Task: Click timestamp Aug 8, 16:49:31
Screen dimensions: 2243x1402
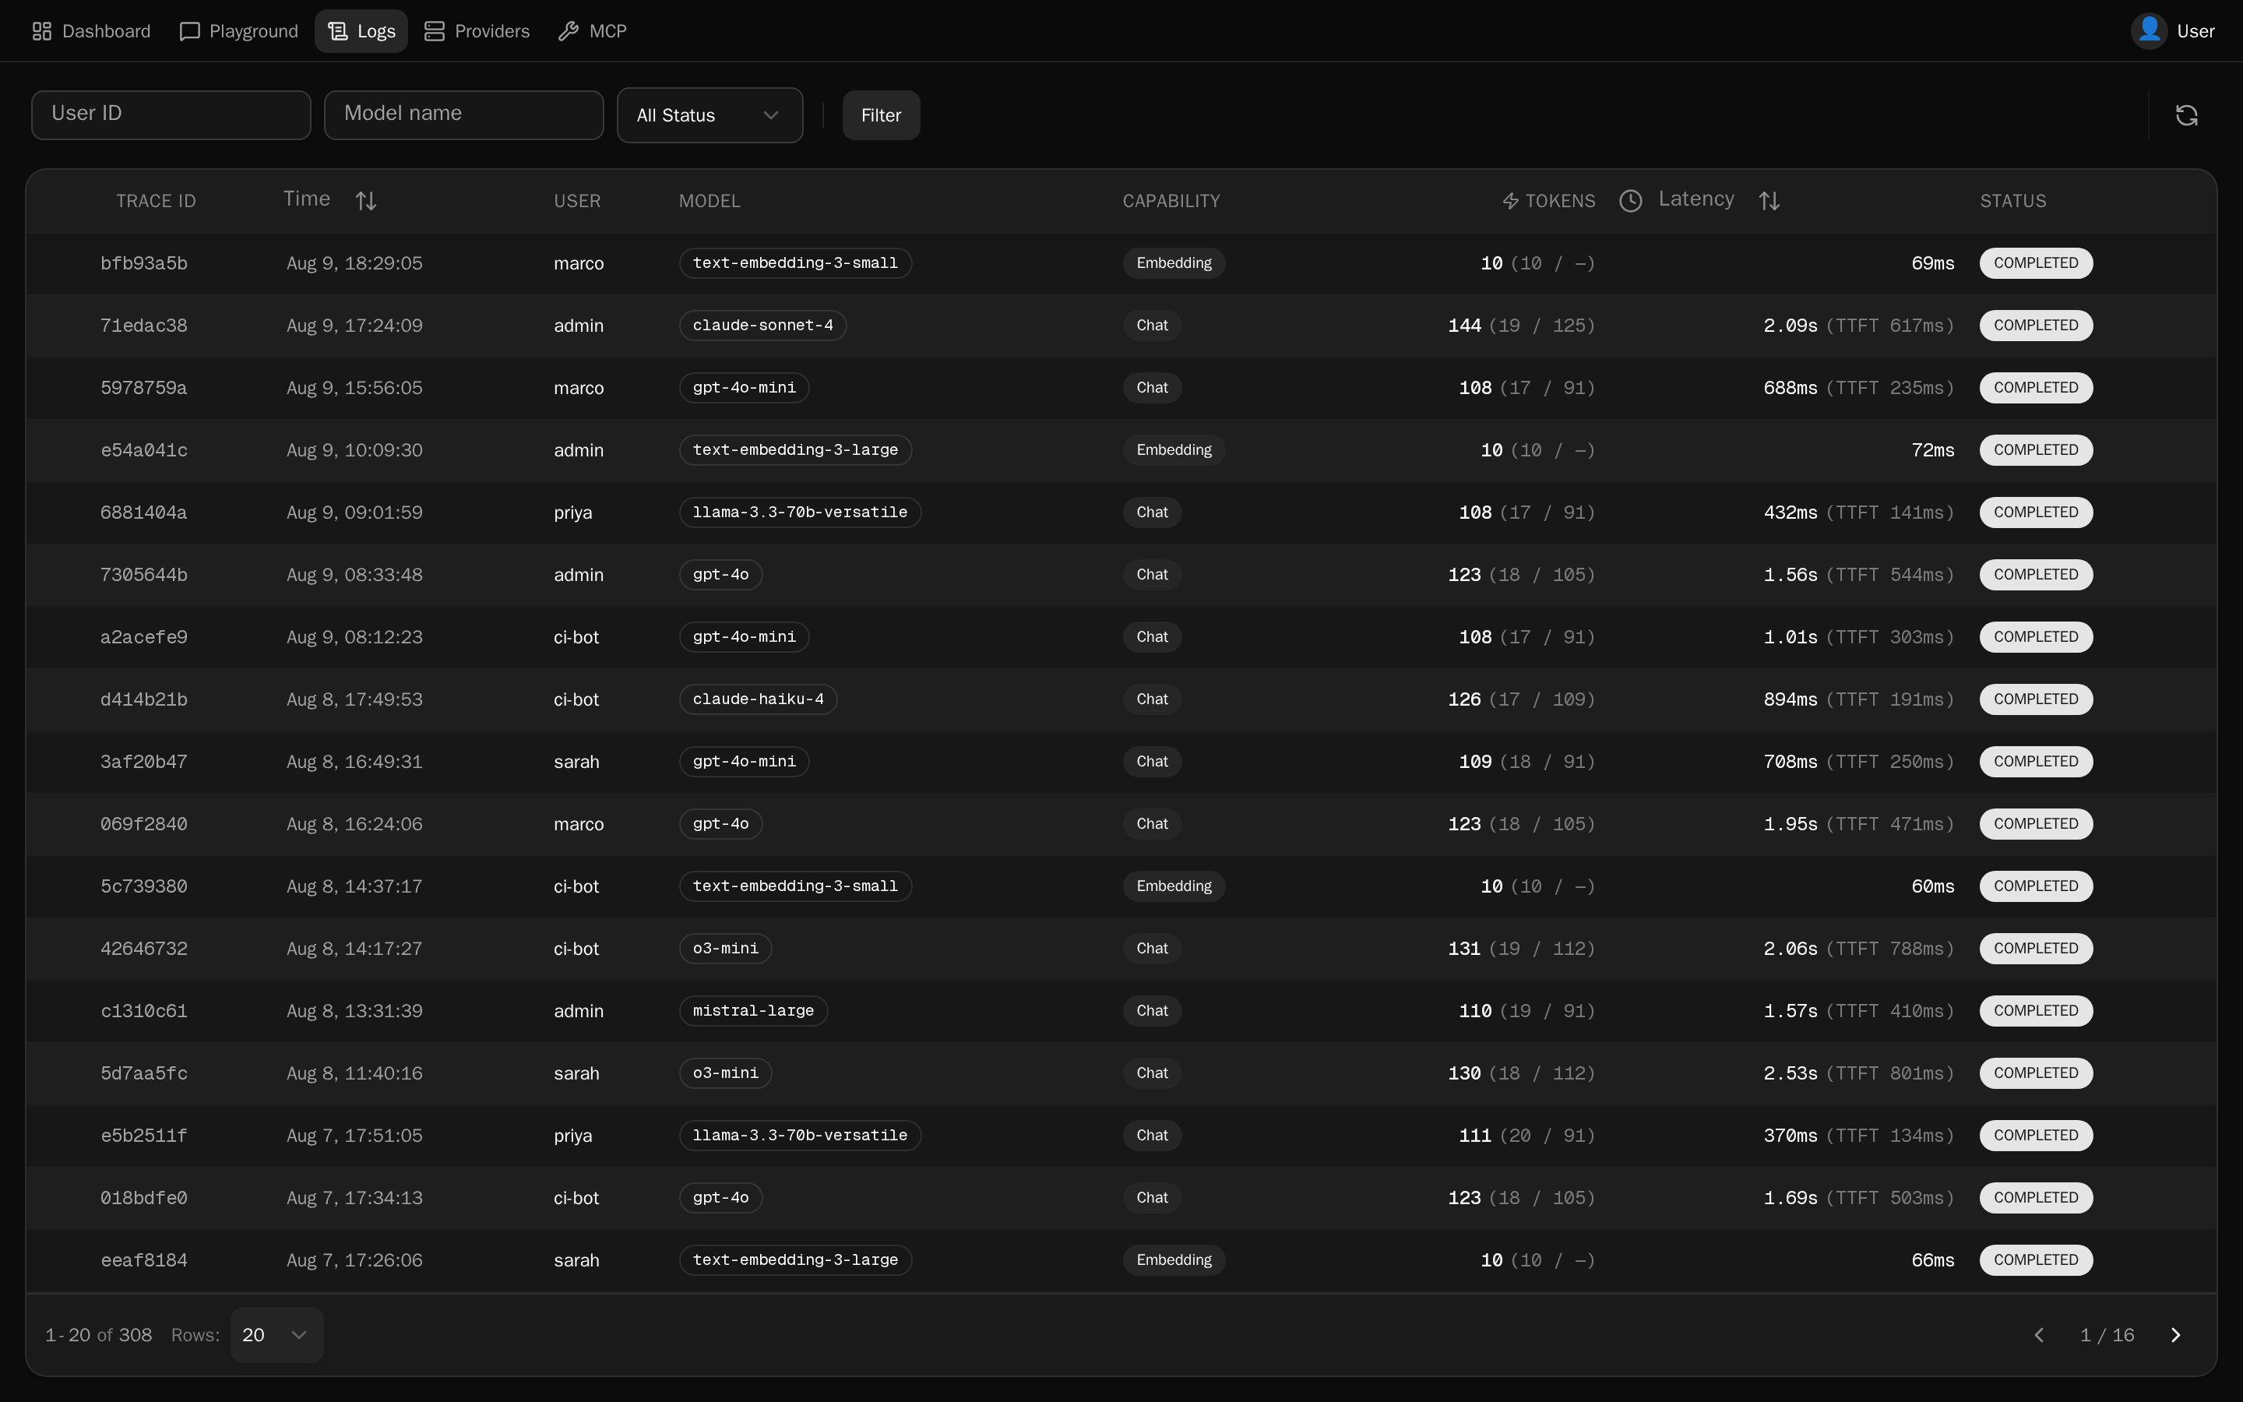Action: click(x=354, y=761)
